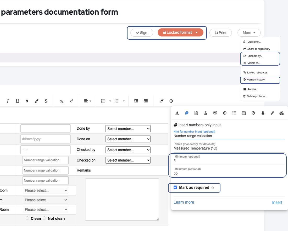This screenshot has height=231, width=288.
Task: Select the Not clean radio button
Action: coord(44,218)
